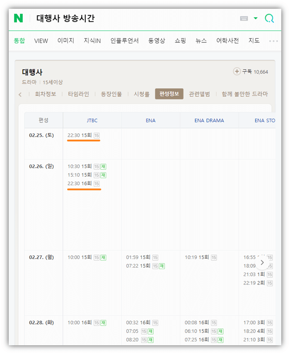Image resolution: width=290 pixels, height=354 pixels.
Task: Open the 관련앨범 sub-tab
Action: (200, 94)
